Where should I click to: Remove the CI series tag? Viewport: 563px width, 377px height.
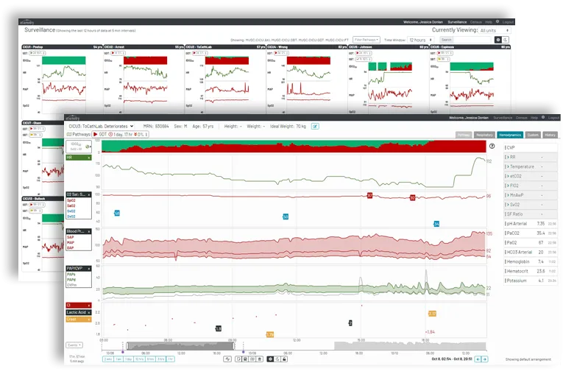pyautogui.click(x=89, y=306)
